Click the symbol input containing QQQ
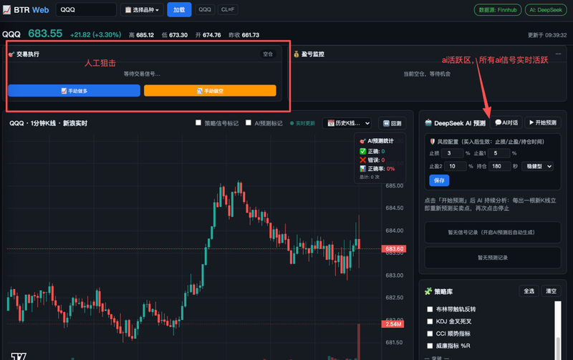 [86, 10]
